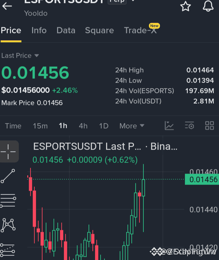Open grid layout four-squares icon
Screen dimensions: 219x260
point(209,126)
